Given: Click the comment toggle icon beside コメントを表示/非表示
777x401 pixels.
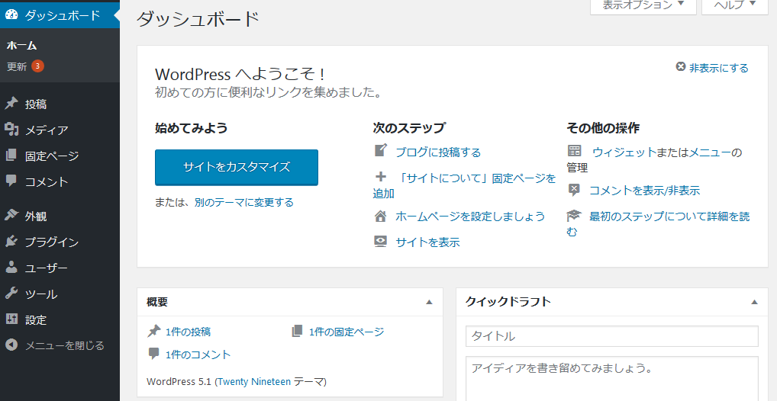Looking at the screenshot, I should pyautogui.click(x=574, y=190).
